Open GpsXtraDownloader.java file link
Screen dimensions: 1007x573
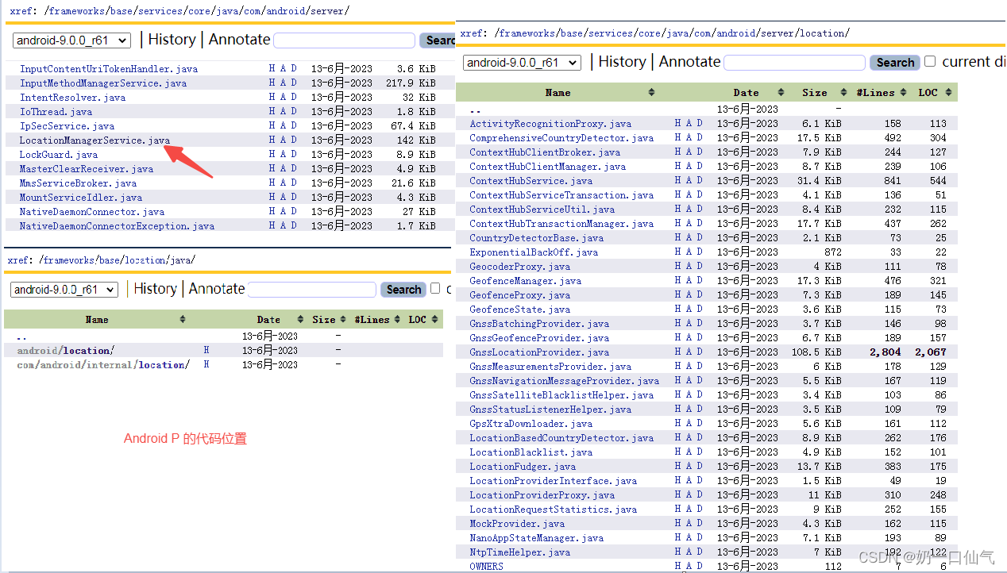point(531,424)
